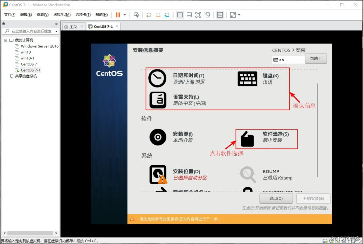Open 安装源(I) disc icon
Screen dimensions: 363x244
click(x=158, y=137)
